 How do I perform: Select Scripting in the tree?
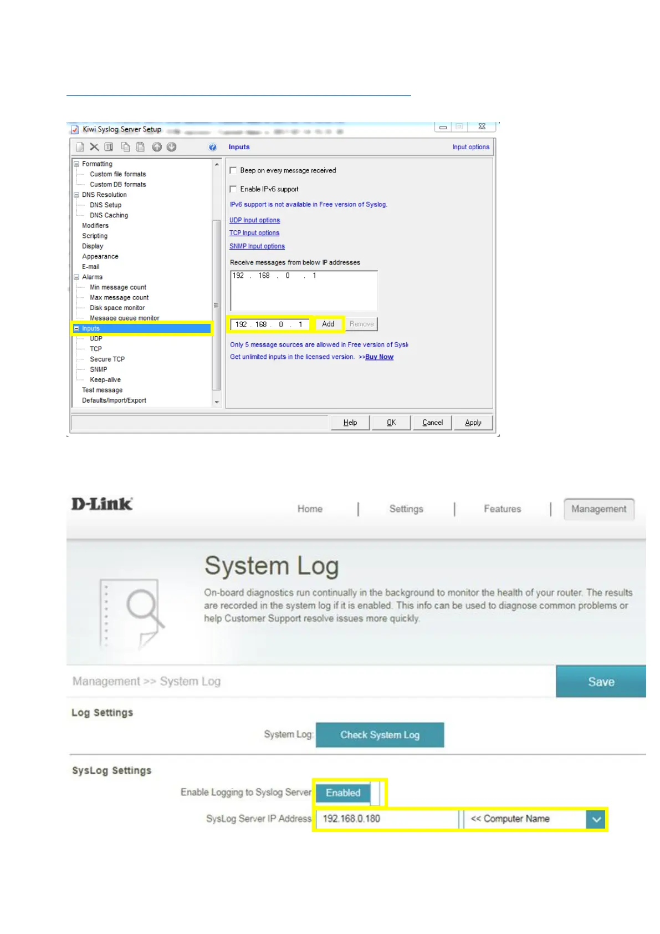(95, 236)
